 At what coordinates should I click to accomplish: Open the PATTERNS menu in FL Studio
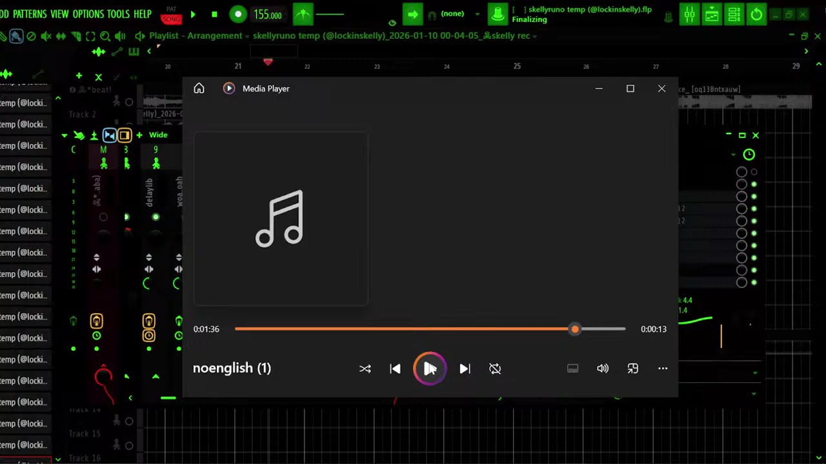[30, 14]
